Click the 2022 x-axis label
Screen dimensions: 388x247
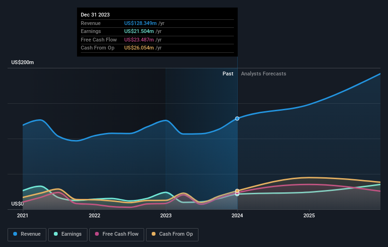[x=95, y=216]
